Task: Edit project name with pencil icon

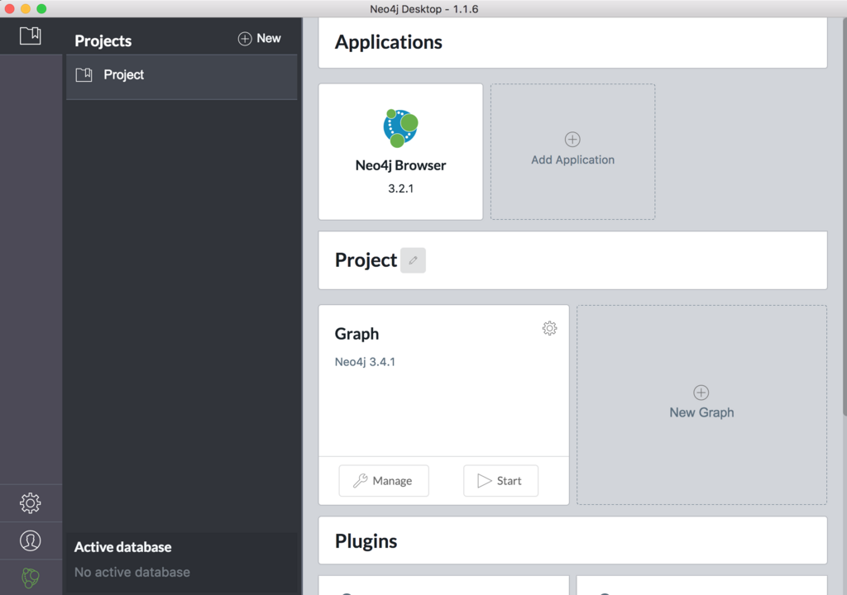Action: point(413,260)
